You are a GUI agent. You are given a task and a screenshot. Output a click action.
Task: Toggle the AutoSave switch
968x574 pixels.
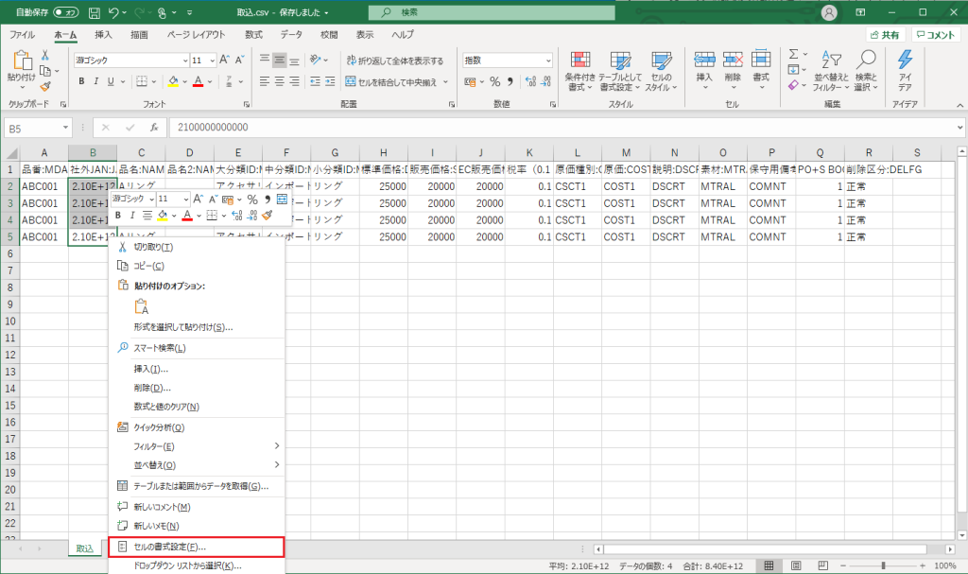point(66,13)
